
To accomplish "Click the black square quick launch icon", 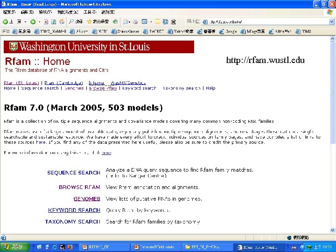I will pyautogui.click(x=62, y=247).
